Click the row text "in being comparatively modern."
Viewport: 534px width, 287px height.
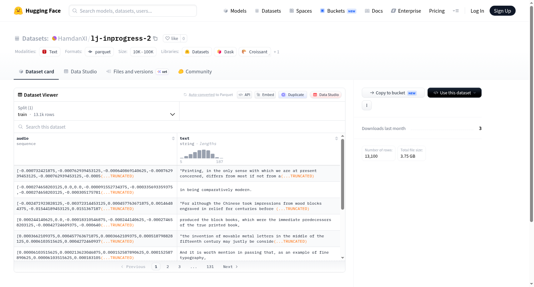pyautogui.click(x=216, y=190)
